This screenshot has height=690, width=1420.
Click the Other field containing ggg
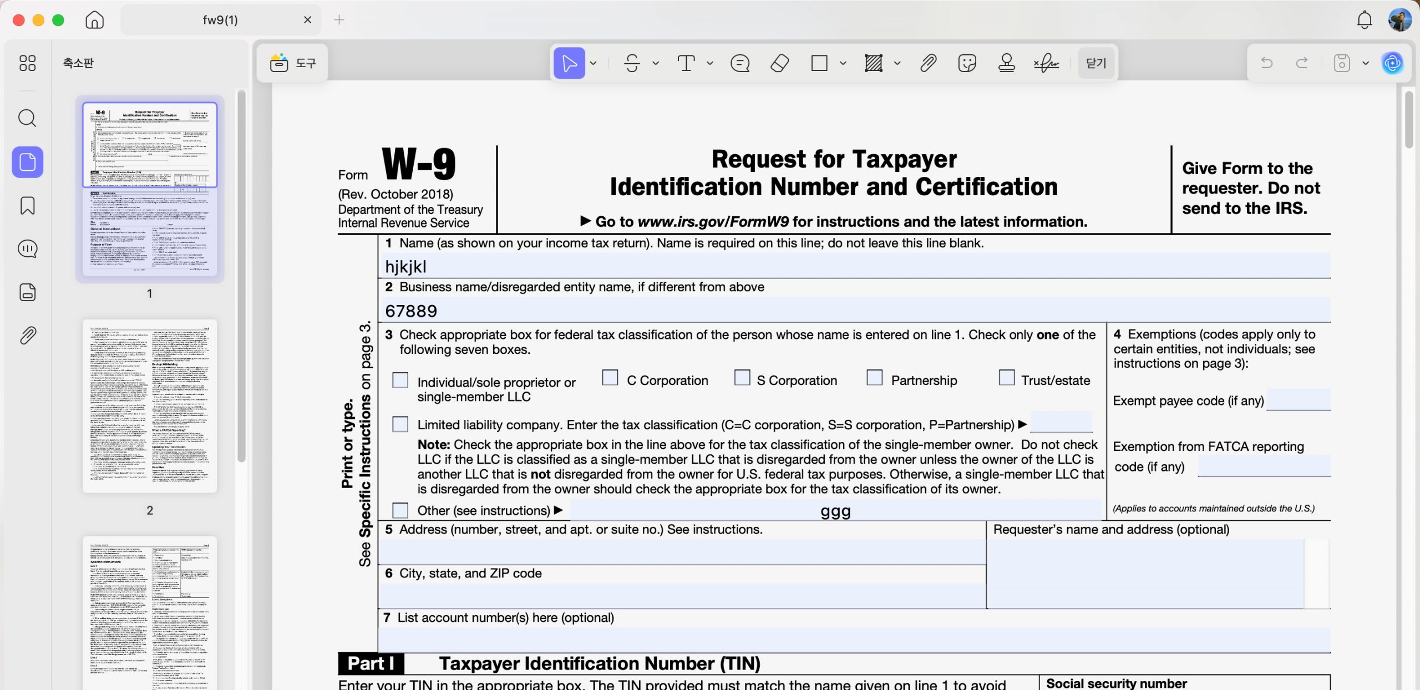835,510
